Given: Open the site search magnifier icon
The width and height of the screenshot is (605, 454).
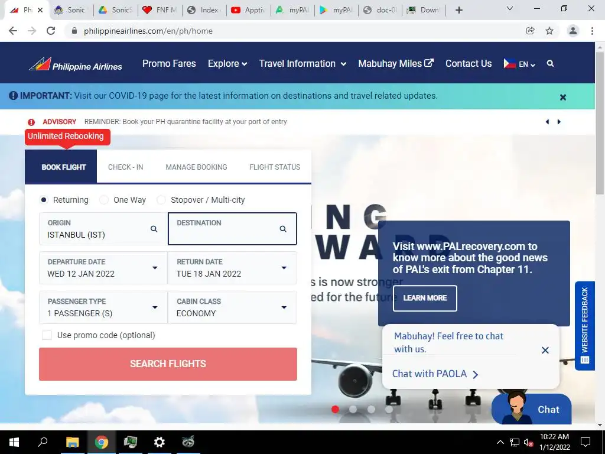Looking at the screenshot, I should tap(550, 64).
